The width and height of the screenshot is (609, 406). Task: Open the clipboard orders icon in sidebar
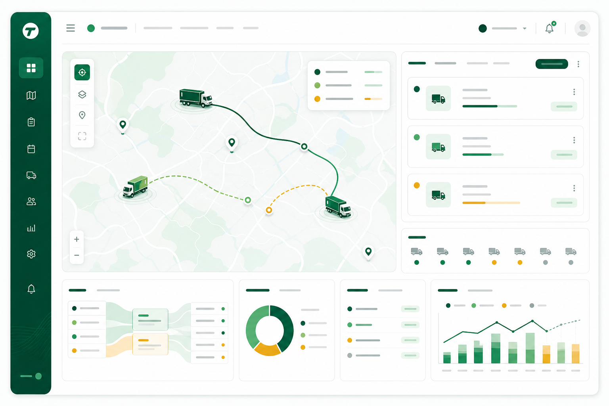(31, 122)
